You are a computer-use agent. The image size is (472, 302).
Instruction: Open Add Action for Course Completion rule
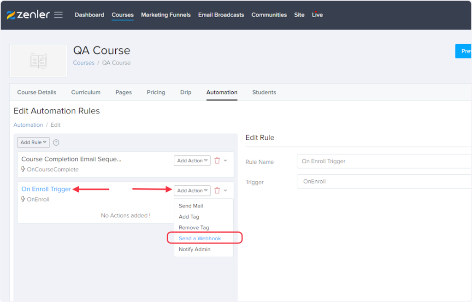192,160
